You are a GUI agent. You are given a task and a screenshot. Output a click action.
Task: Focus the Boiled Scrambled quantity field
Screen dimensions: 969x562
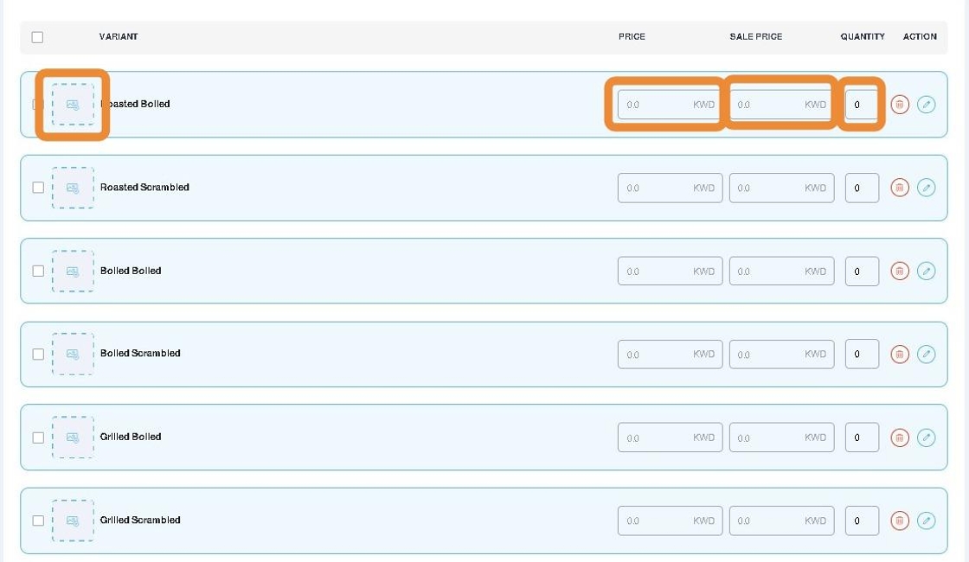point(862,354)
